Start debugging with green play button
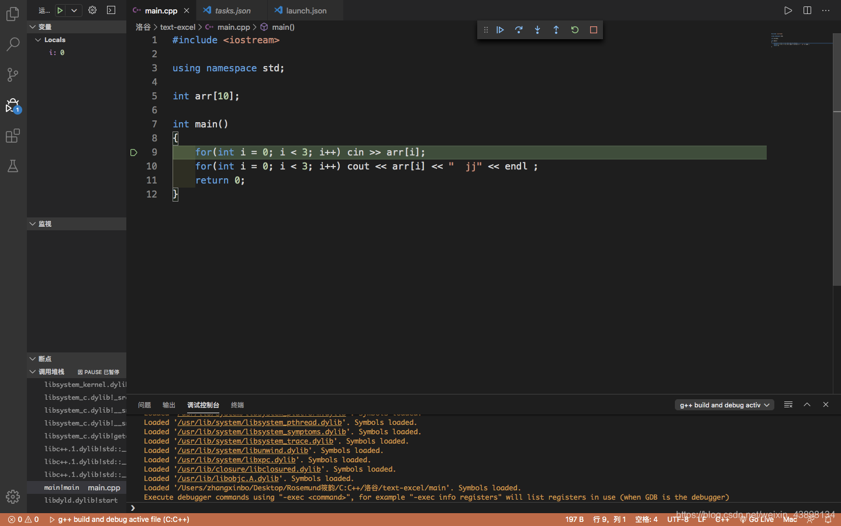This screenshot has width=841, height=526. 60,10
